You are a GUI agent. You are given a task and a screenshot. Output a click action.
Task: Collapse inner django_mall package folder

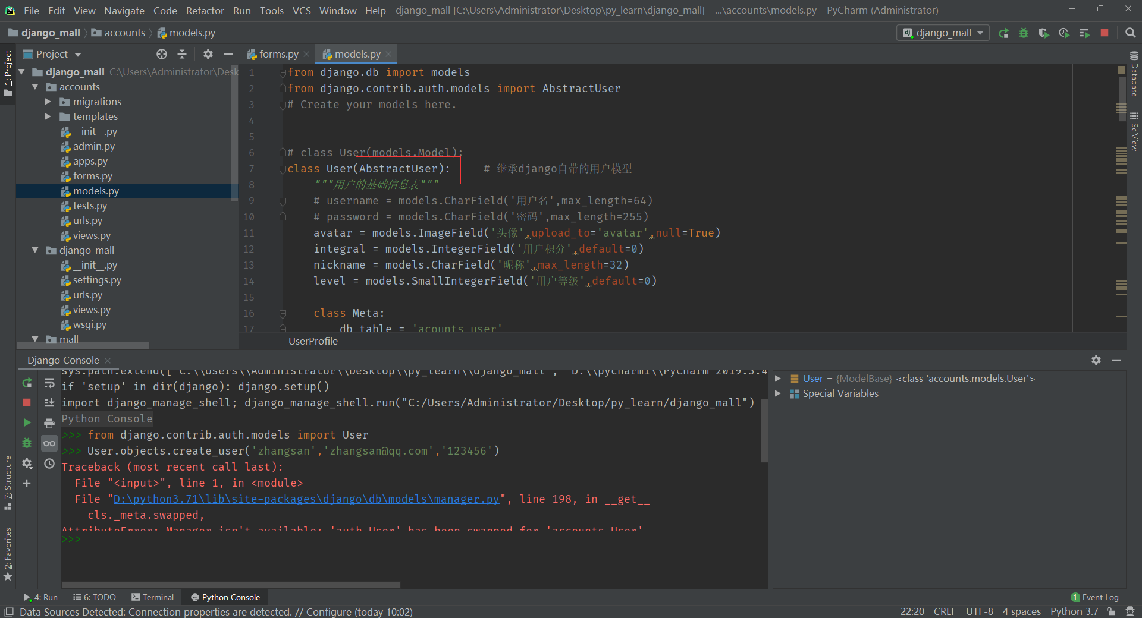tap(35, 250)
